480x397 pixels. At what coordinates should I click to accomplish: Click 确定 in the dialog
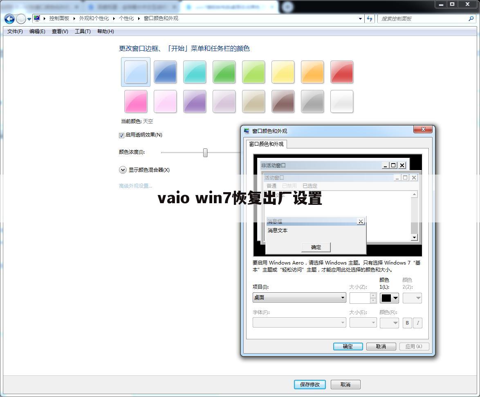click(348, 346)
